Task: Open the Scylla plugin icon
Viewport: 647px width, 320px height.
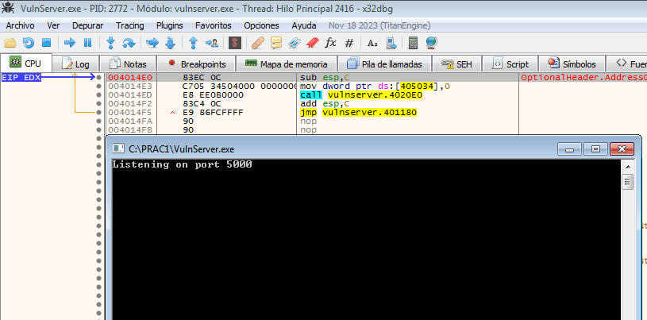Action: coord(235,43)
